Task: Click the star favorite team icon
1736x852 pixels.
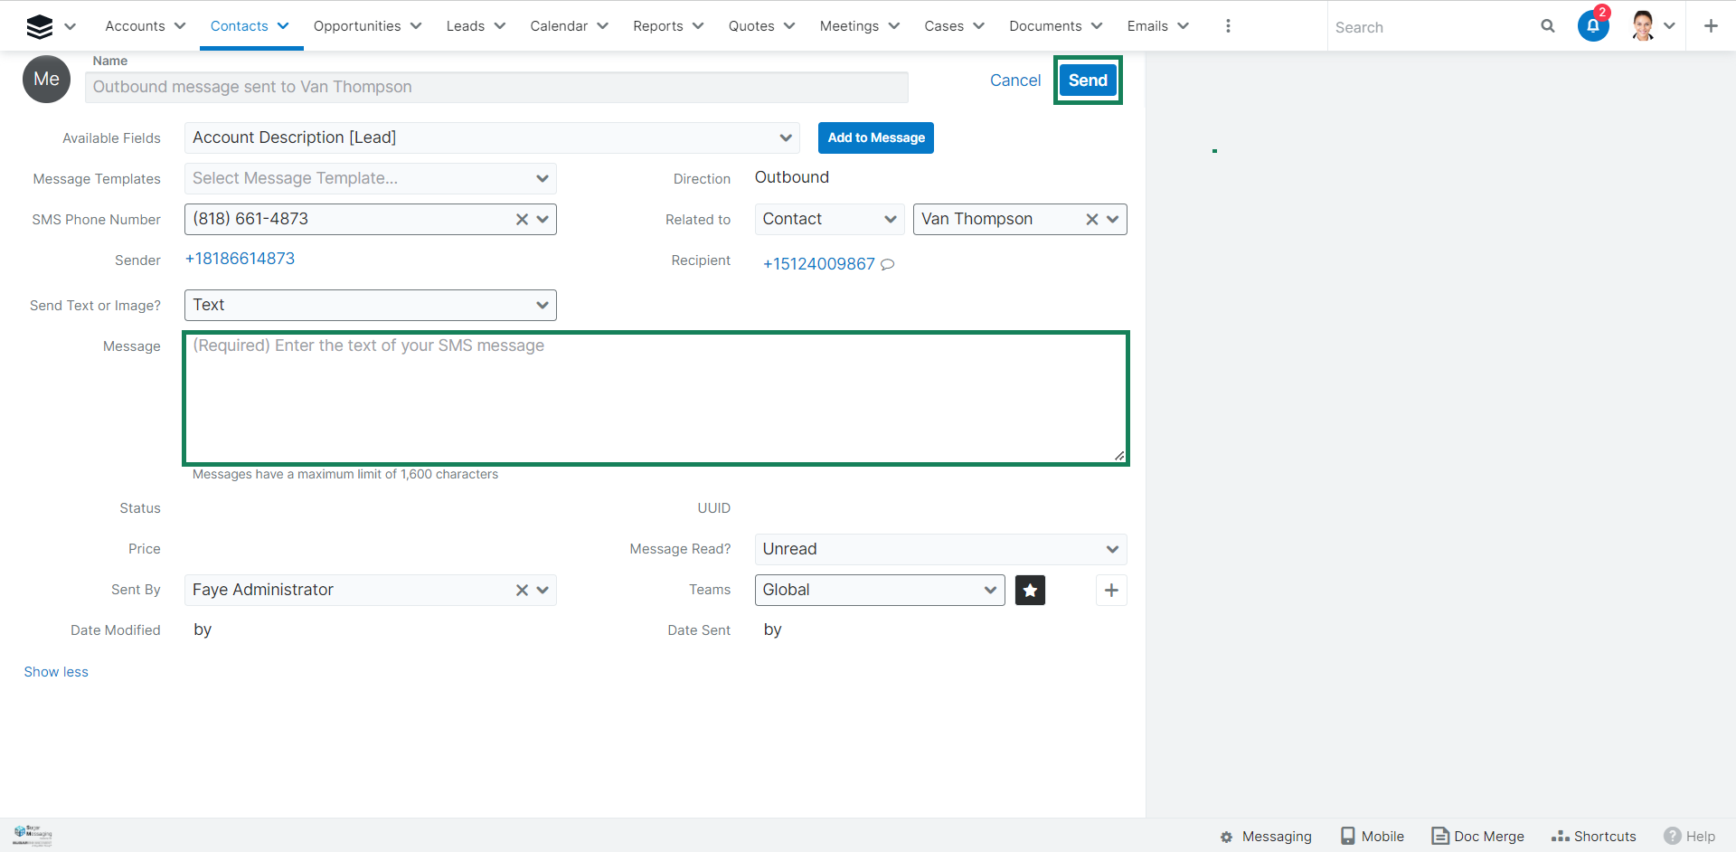Action: click(x=1030, y=590)
